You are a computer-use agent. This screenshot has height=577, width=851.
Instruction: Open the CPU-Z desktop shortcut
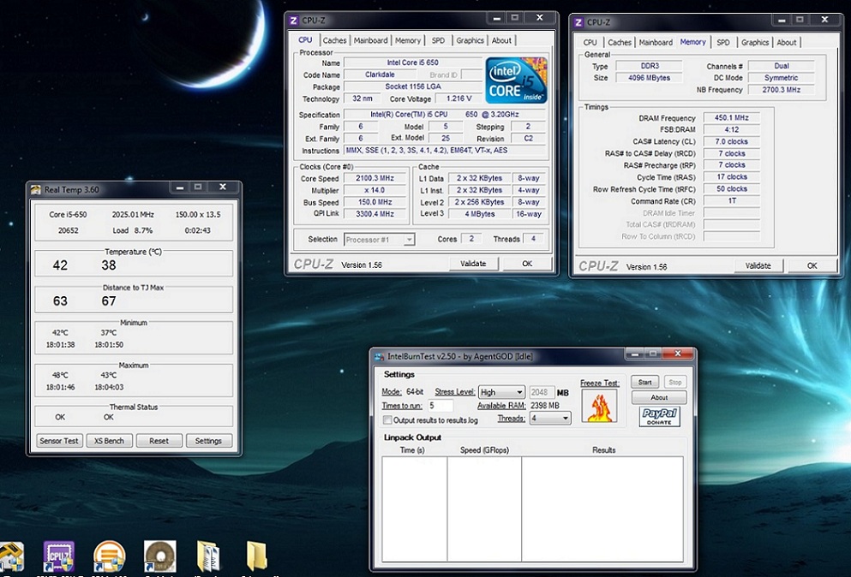click(x=58, y=556)
